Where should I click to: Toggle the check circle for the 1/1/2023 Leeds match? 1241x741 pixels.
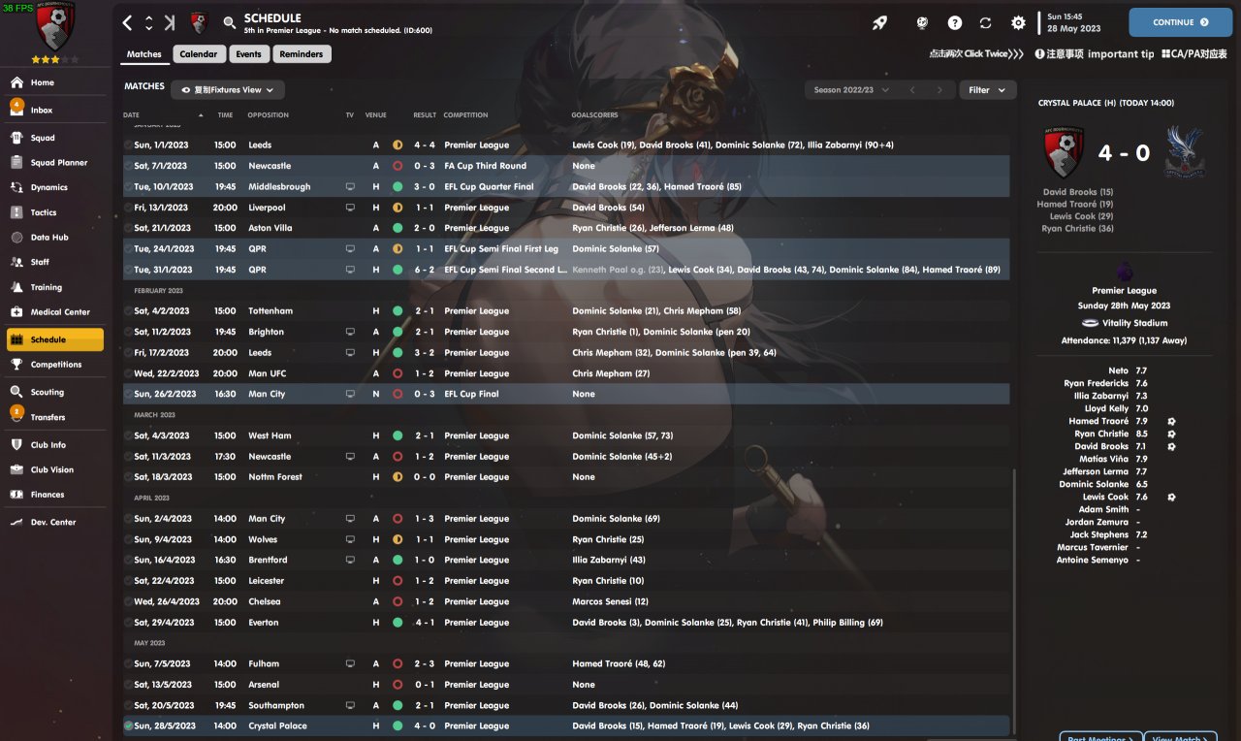pos(129,145)
